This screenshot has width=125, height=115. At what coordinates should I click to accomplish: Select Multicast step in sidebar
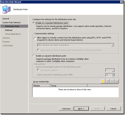coord(9,30)
